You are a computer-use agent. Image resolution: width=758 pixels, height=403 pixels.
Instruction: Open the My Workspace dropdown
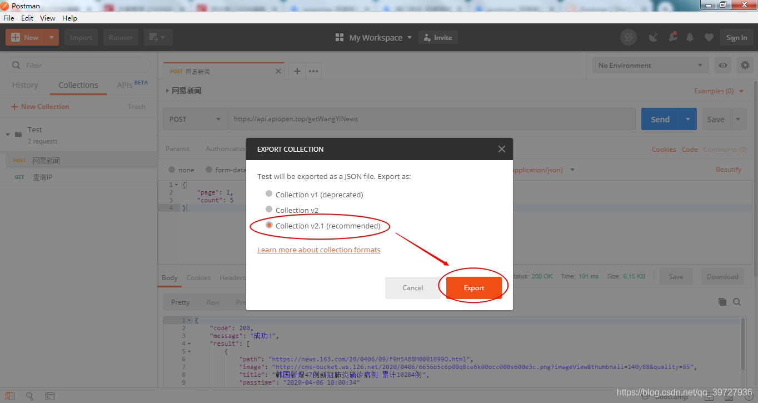pyautogui.click(x=381, y=37)
